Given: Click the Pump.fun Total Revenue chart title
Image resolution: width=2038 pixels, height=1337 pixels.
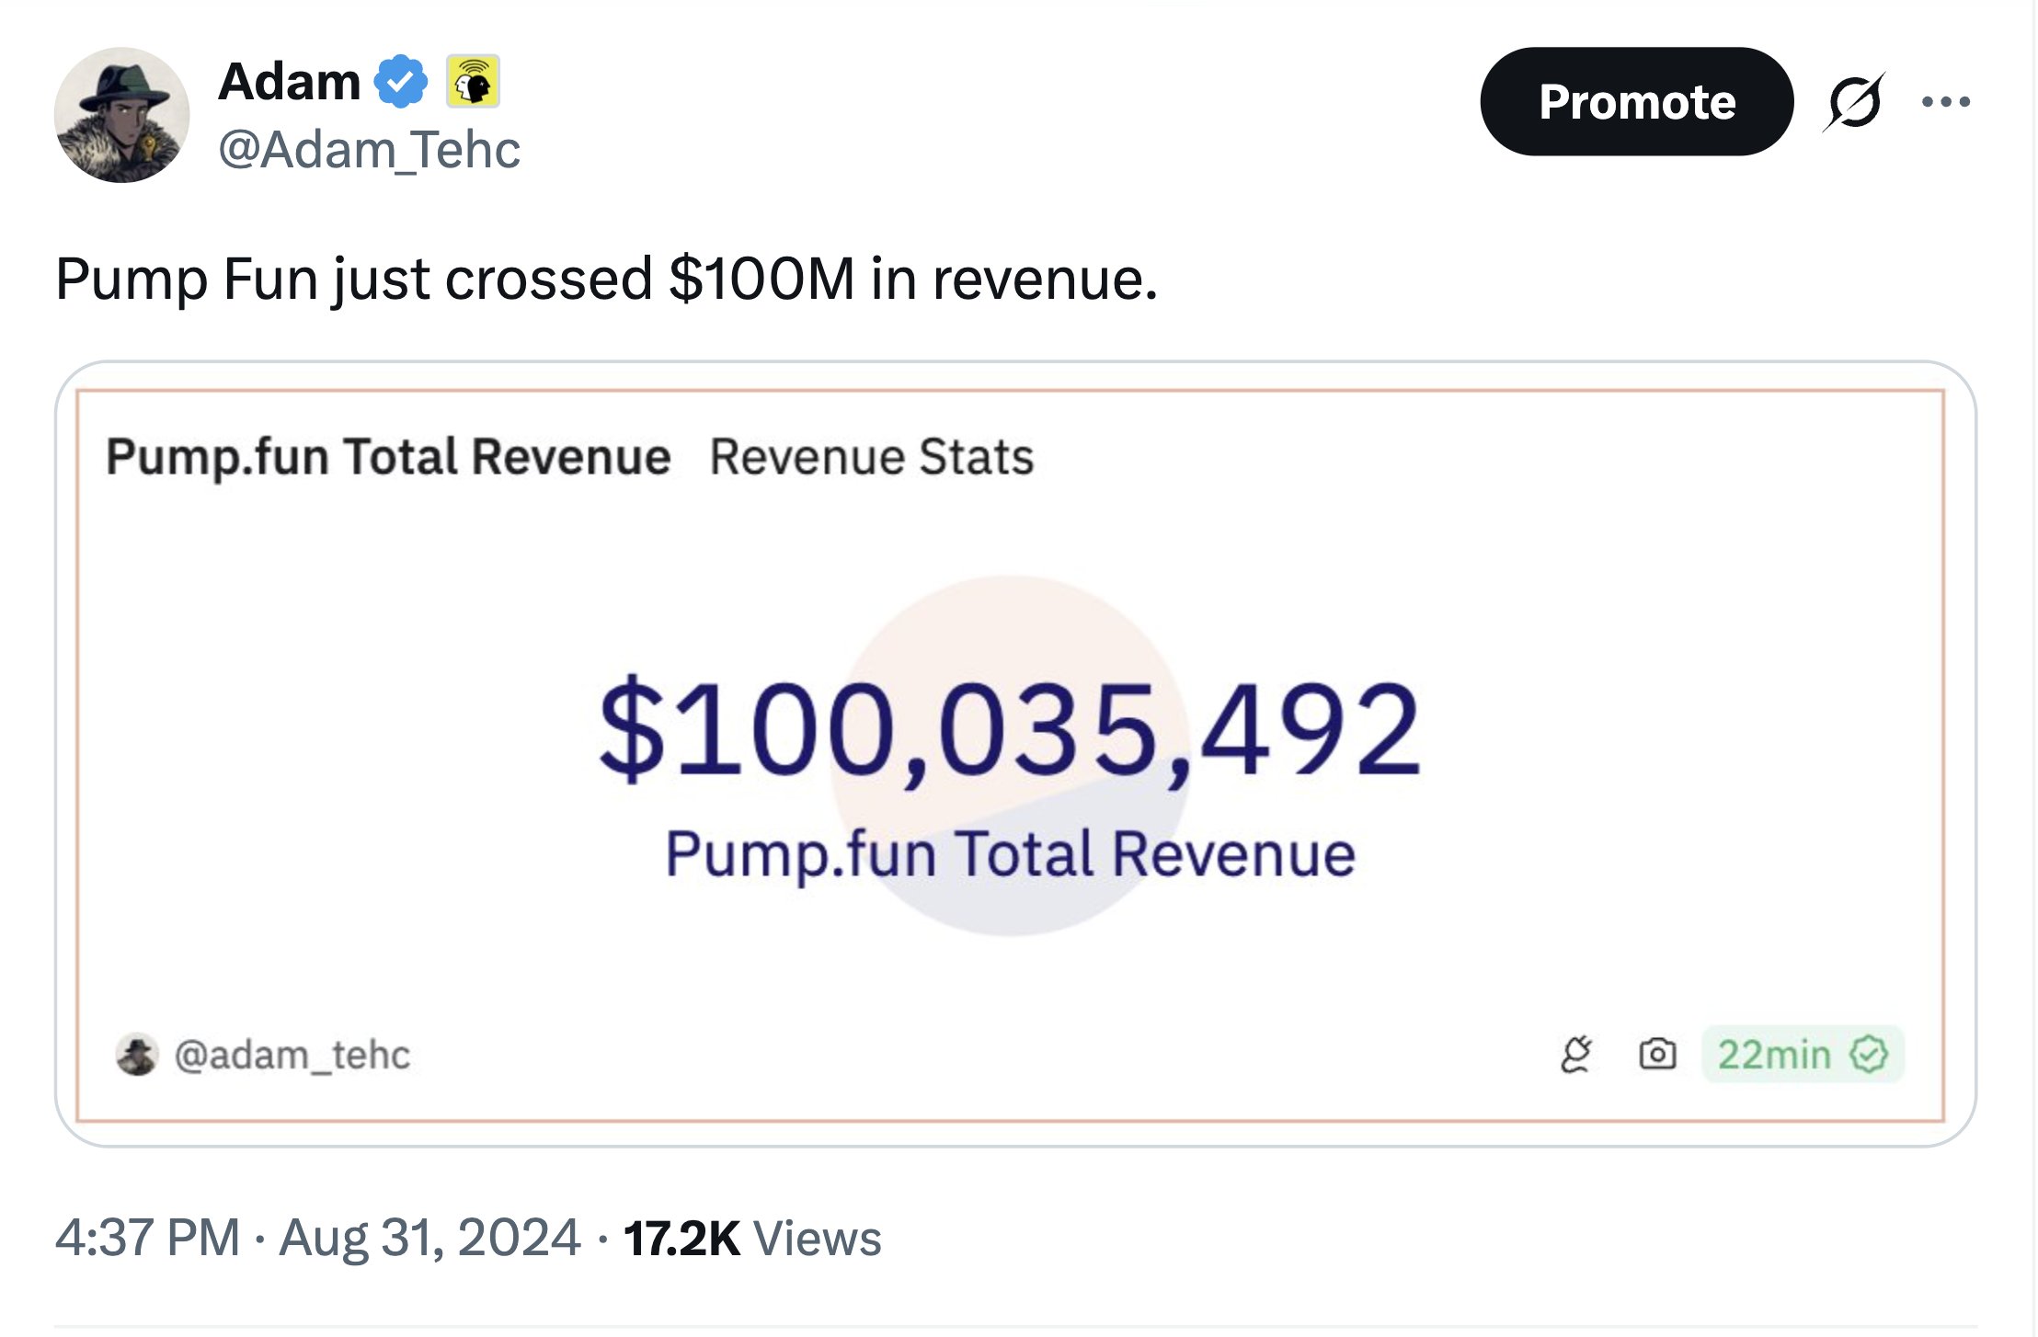Looking at the screenshot, I should click(x=388, y=457).
